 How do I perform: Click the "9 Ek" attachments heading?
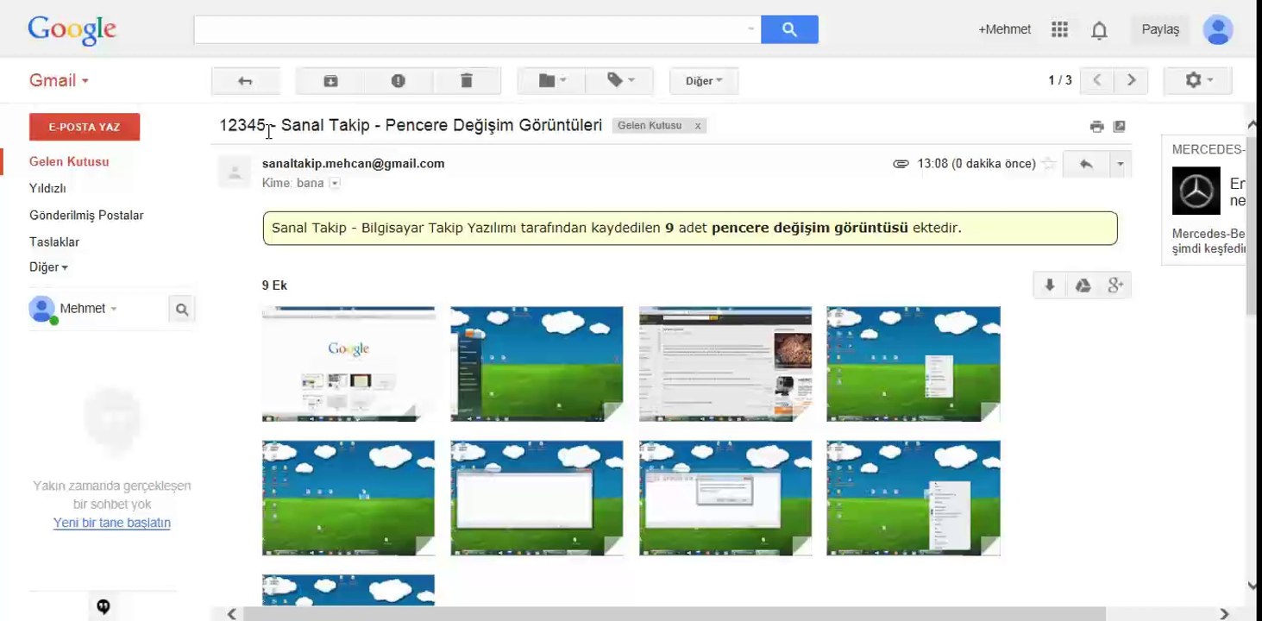click(274, 285)
